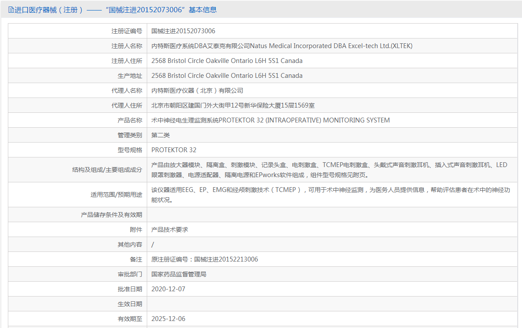This screenshot has height=328, width=522.
Task: Select the 产品名称 value with MONITORING SYSTEM
Action: [270, 120]
